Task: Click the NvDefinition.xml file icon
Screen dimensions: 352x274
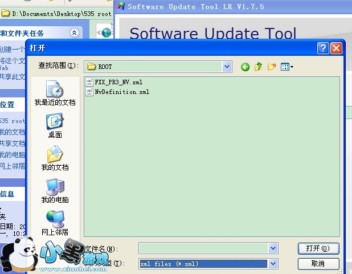Action: pyautogui.click(x=89, y=92)
